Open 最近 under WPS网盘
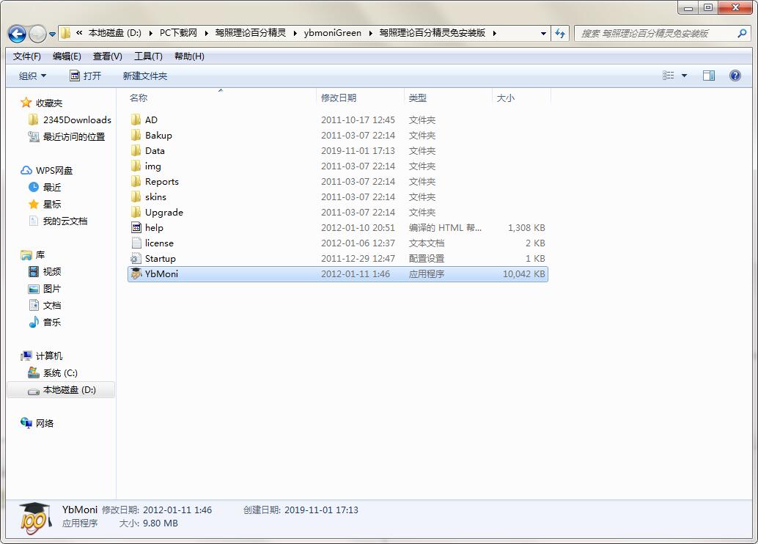The width and height of the screenshot is (758, 544). (52, 187)
